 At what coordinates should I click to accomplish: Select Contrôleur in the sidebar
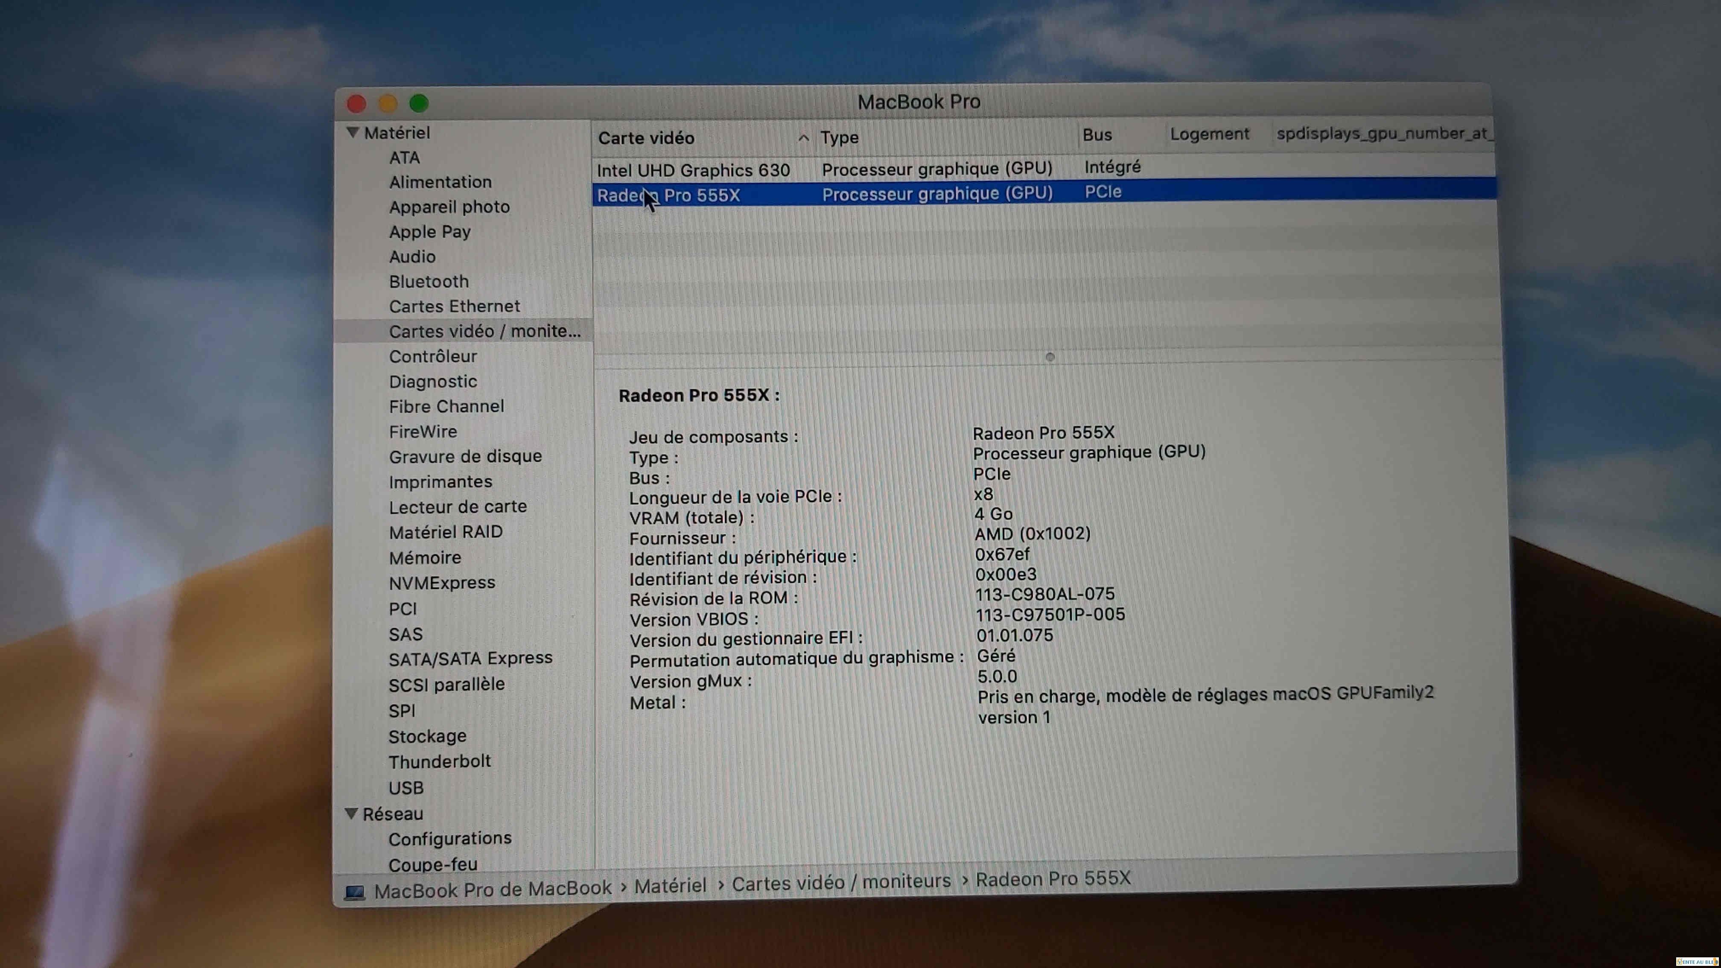coord(433,356)
